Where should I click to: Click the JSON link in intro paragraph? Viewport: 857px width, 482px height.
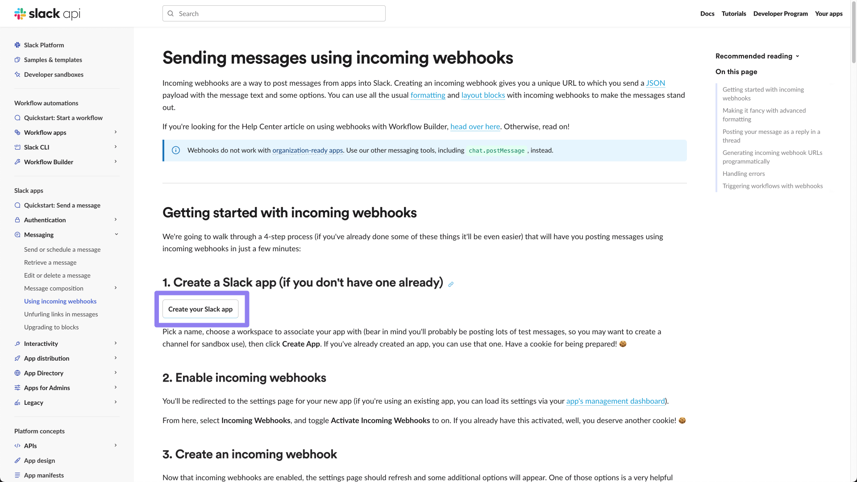tap(655, 83)
